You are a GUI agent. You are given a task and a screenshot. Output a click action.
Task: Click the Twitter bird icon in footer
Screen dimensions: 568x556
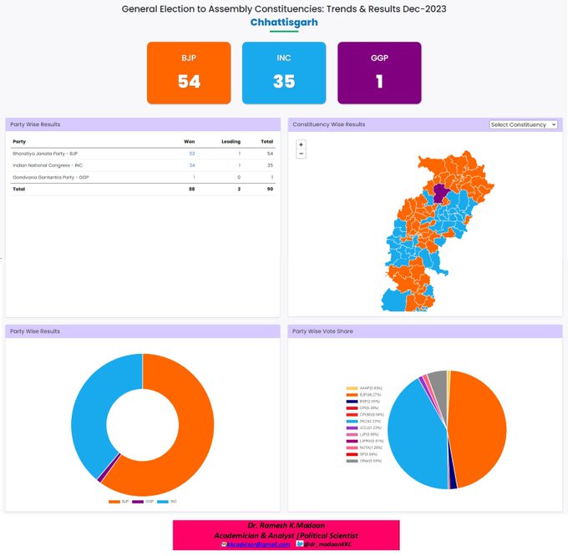point(276,543)
